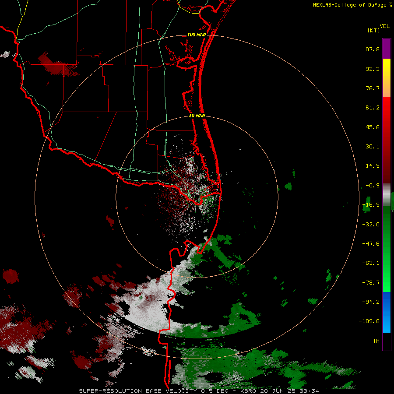Click the 61.2 velocity legend value
394x394 pixels.
click(373, 108)
